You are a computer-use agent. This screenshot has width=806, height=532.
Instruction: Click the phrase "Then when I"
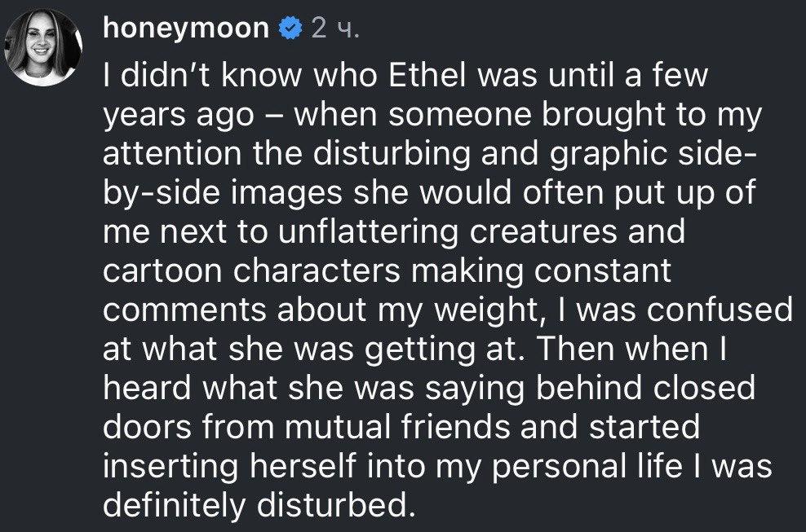tap(631, 350)
